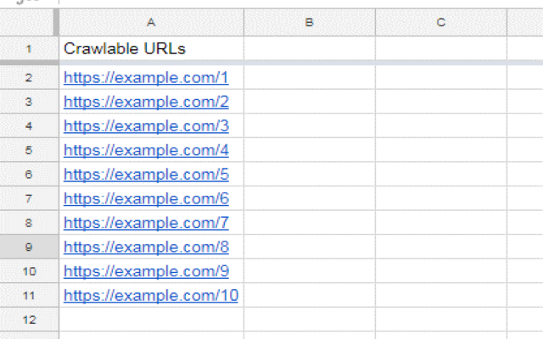Follow the https://example.com/3 hyperlink
543x339 pixels.
pos(146,126)
